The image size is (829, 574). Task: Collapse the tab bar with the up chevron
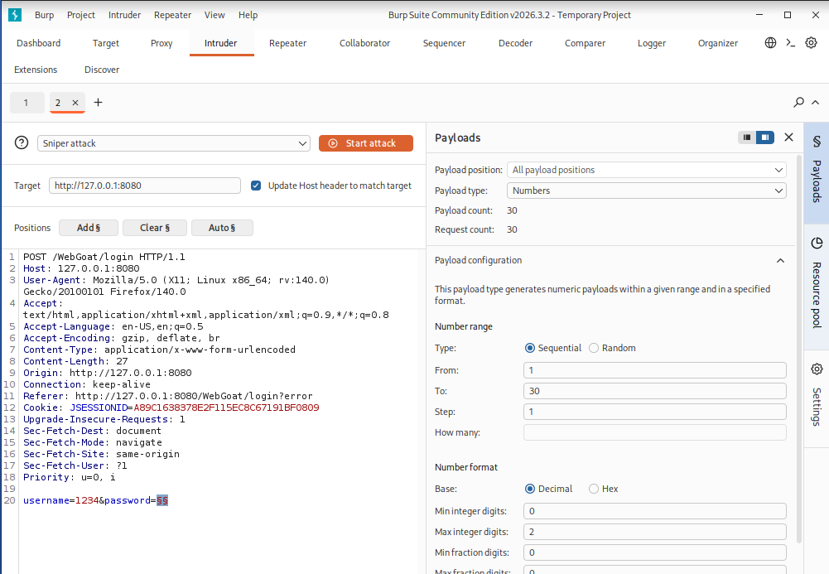[x=815, y=102]
